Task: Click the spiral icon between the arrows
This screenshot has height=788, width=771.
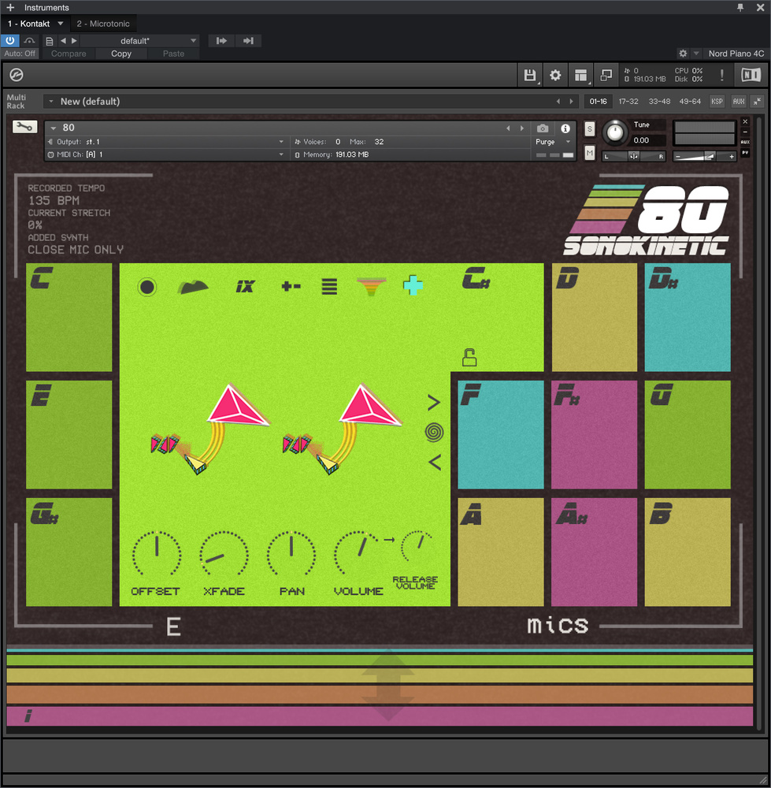Action: point(434,432)
